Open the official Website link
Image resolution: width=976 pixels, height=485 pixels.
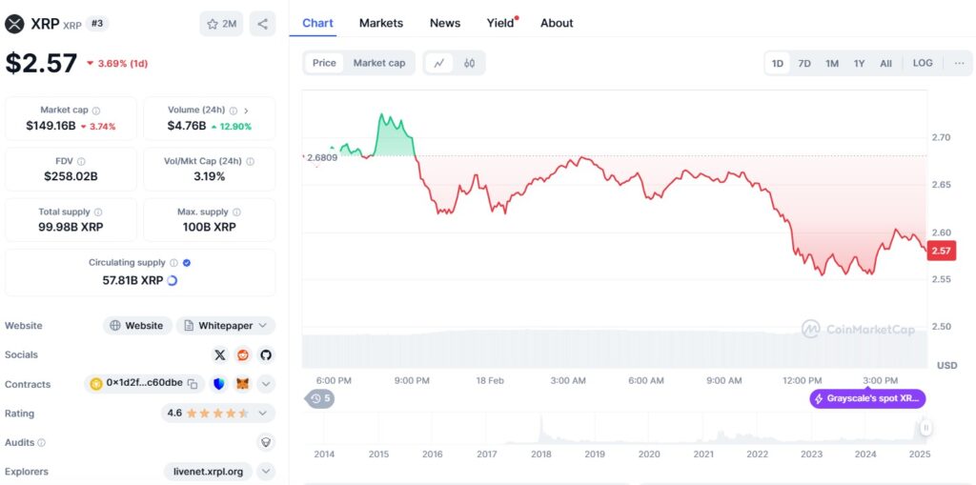coord(137,326)
